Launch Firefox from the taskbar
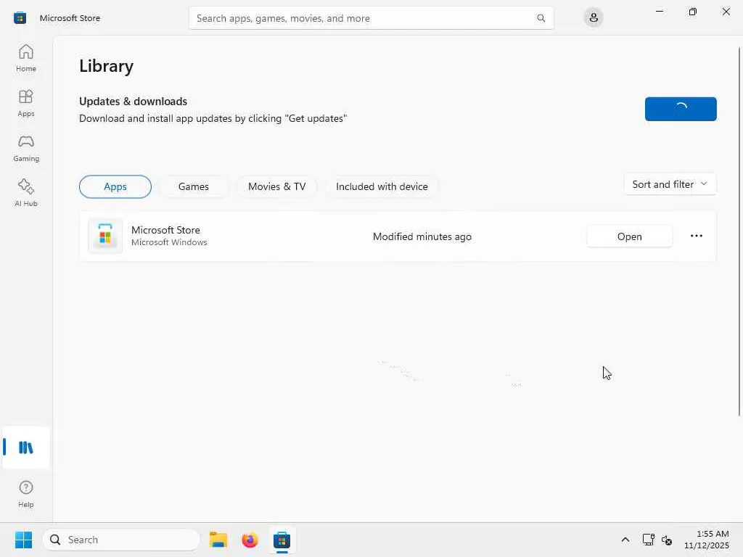743x557 pixels. (250, 540)
